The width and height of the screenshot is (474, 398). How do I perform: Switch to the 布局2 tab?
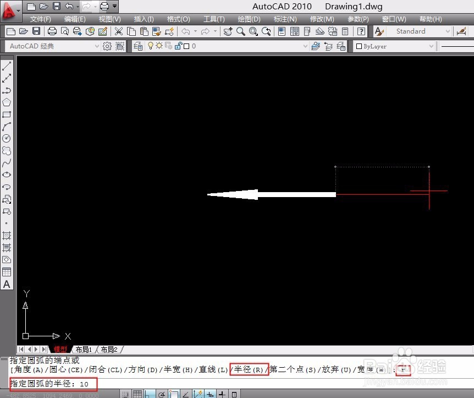[109, 350]
